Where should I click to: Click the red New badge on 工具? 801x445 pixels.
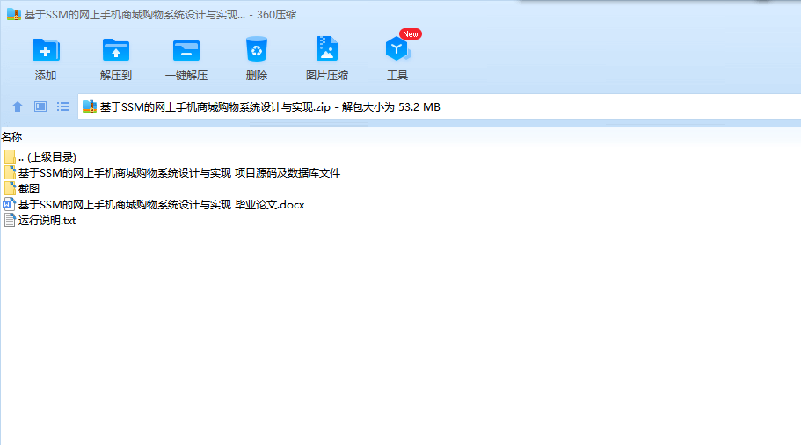click(x=411, y=34)
